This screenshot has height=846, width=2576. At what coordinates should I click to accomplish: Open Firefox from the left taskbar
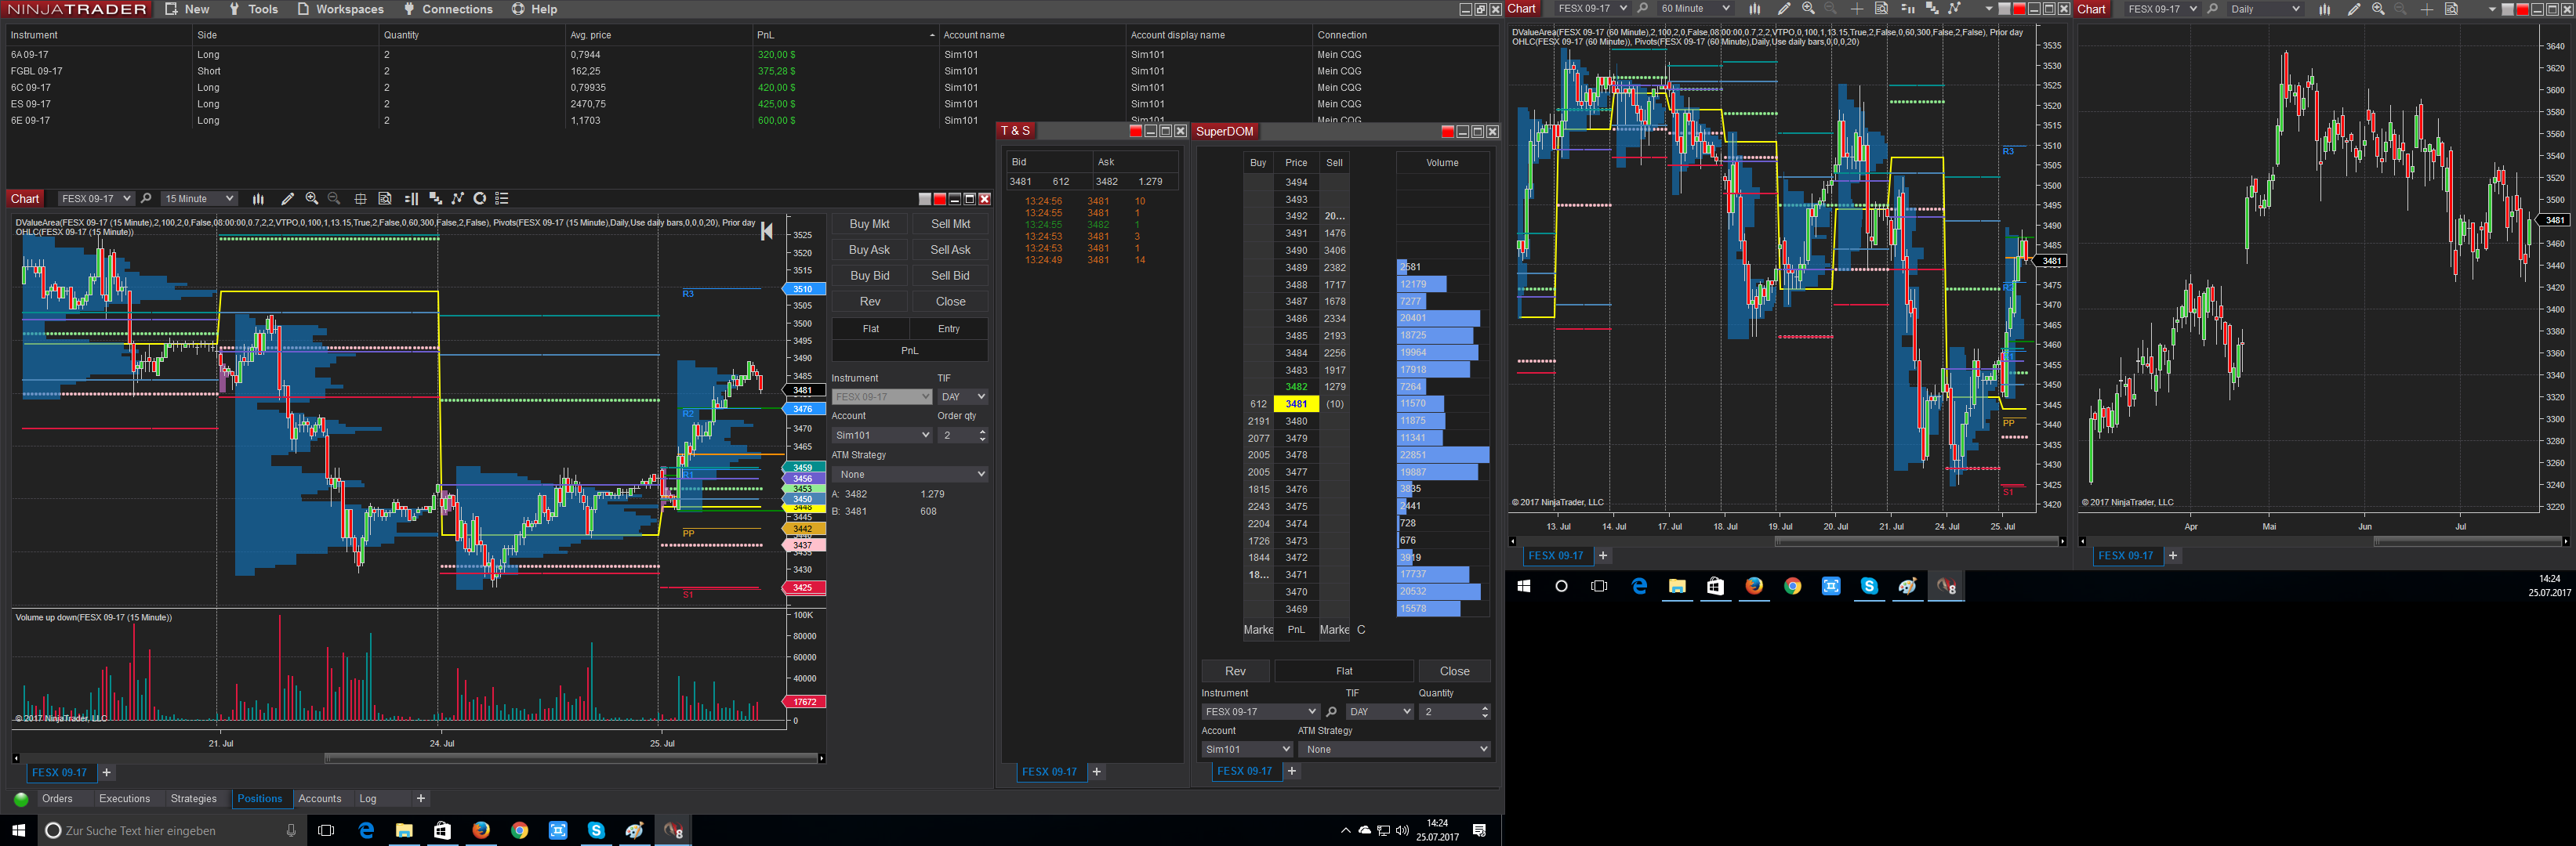pyautogui.click(x=481, y=830)
